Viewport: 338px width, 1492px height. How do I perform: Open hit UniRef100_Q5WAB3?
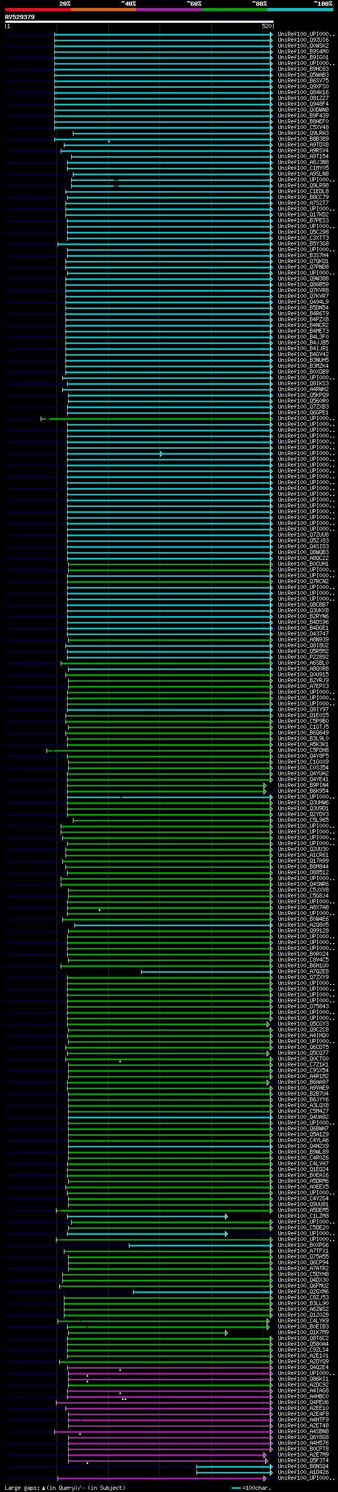pyautogui.click(x=303, y=75)
